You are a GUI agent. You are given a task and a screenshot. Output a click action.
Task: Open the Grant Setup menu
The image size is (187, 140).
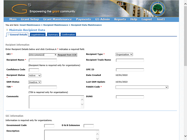point(30,19)
